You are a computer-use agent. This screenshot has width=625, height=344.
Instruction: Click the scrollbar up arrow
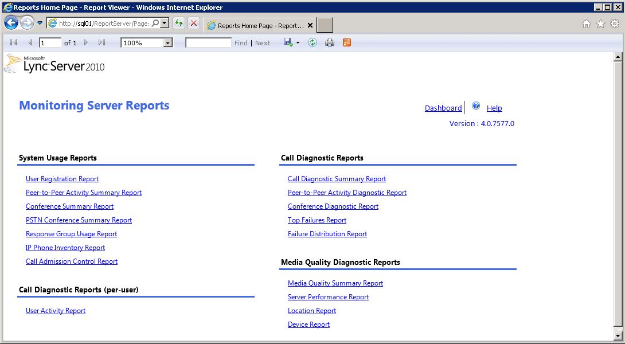pos(618,57)
